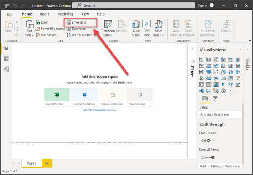The height and width of the screenshot is (175, 253).
Task: Open the Recent sources dropdown
Action: click(x=81, y=35)
